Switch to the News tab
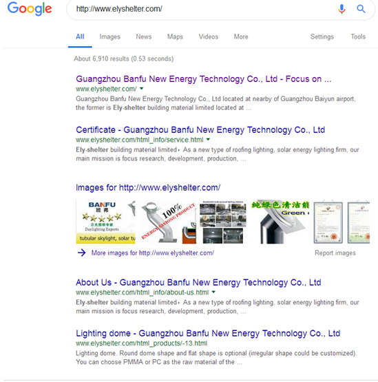378x382 pixels. pyautogui.click(x=143, y=36)
